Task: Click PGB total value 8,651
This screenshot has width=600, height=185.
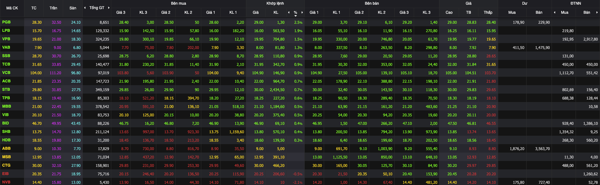Action: coord(104,22)
